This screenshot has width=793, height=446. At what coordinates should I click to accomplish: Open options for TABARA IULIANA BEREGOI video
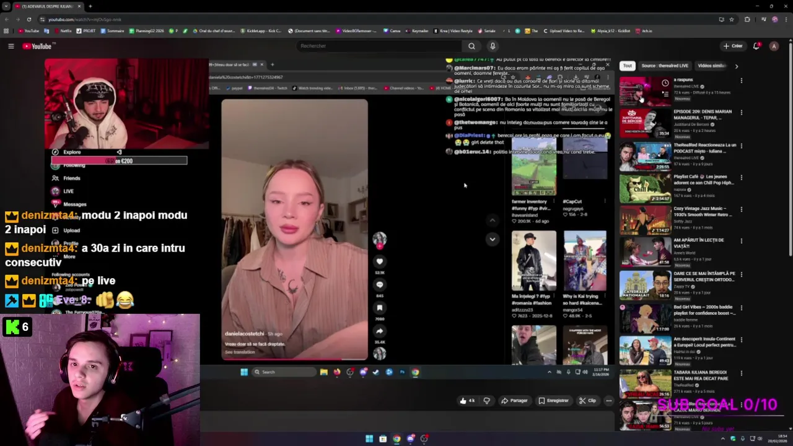(x=741, y=372)
